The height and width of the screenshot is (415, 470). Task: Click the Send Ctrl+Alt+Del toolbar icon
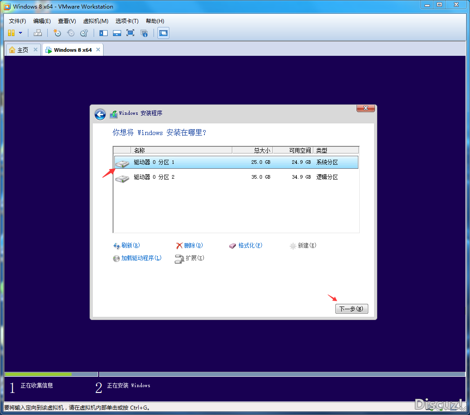[x=38, y=33]
